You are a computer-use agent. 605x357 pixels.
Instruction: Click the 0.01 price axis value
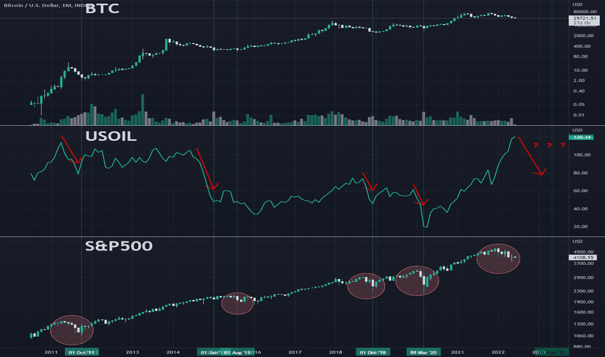click(x=579, y=115)
